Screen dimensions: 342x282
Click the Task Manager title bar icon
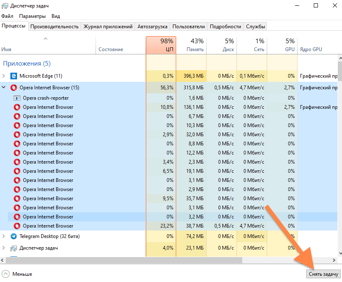[x=5, y=6]
